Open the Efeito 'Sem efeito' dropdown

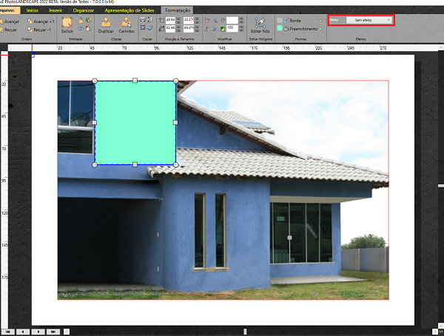click(x=372, y=20)
